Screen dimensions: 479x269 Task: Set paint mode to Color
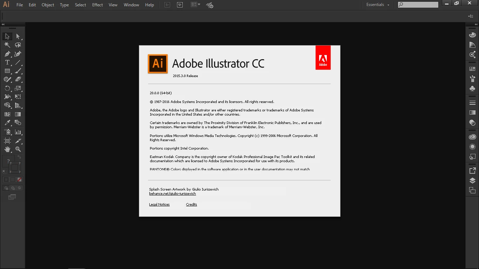click(x=6, y=179)
